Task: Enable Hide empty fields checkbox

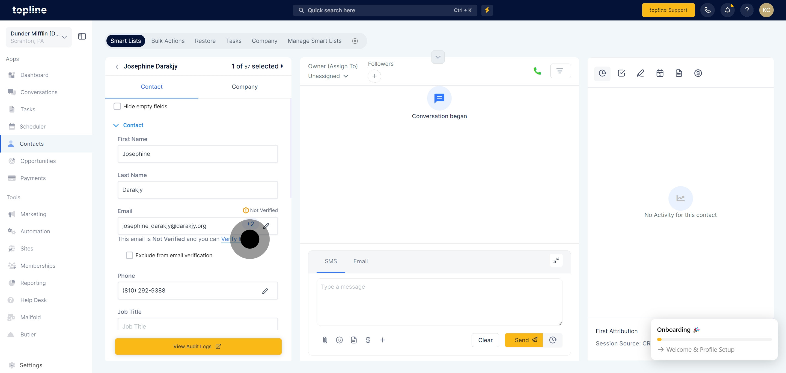Action: 117,106
